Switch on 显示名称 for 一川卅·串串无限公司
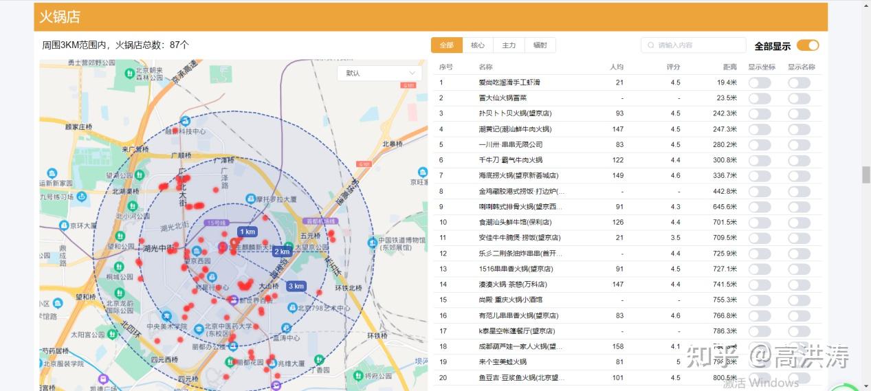This screenshot has height=391, width=871. coord(800,144)
